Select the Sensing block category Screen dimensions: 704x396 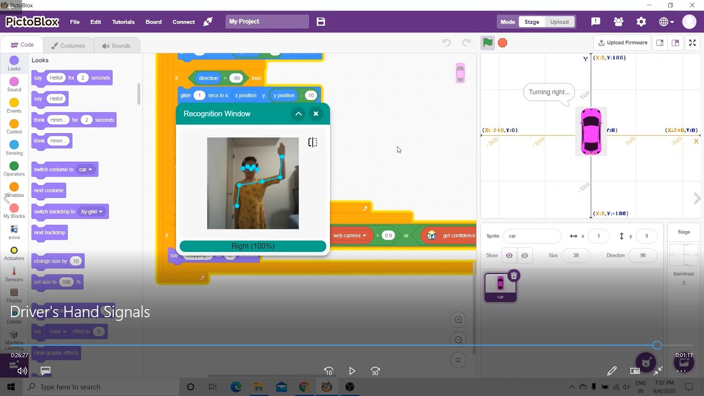click(14, 148)
